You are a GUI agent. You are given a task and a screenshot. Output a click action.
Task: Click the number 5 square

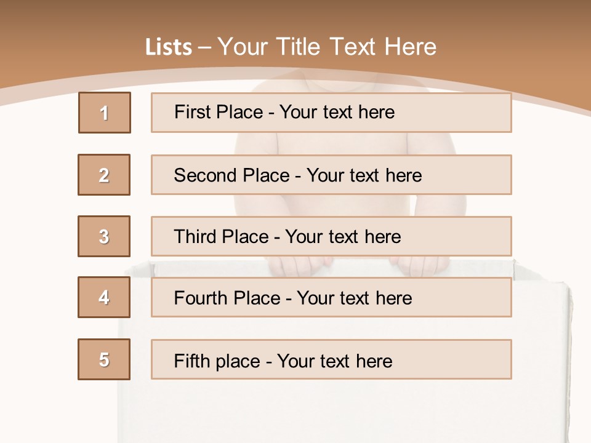pyautogui.click(x=104, y=359)
